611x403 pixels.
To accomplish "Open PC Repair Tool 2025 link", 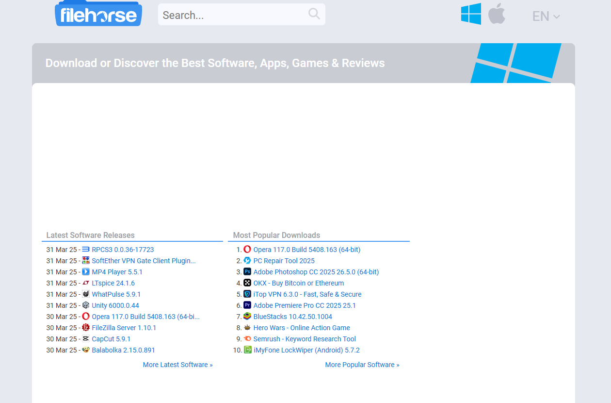I will [x=284, y=261].
